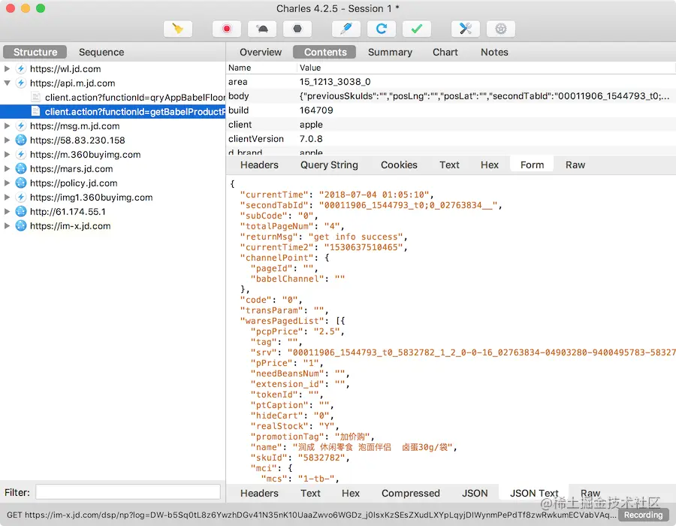Viewport: 676px width, 526px height.
Task: Click the globe icon beside policy.jd.com
Action: 21,183
